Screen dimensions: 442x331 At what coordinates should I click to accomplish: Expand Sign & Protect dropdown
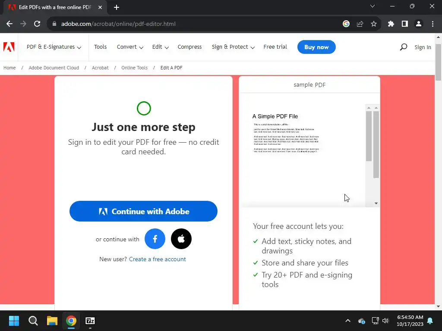(x=233, y=47)
